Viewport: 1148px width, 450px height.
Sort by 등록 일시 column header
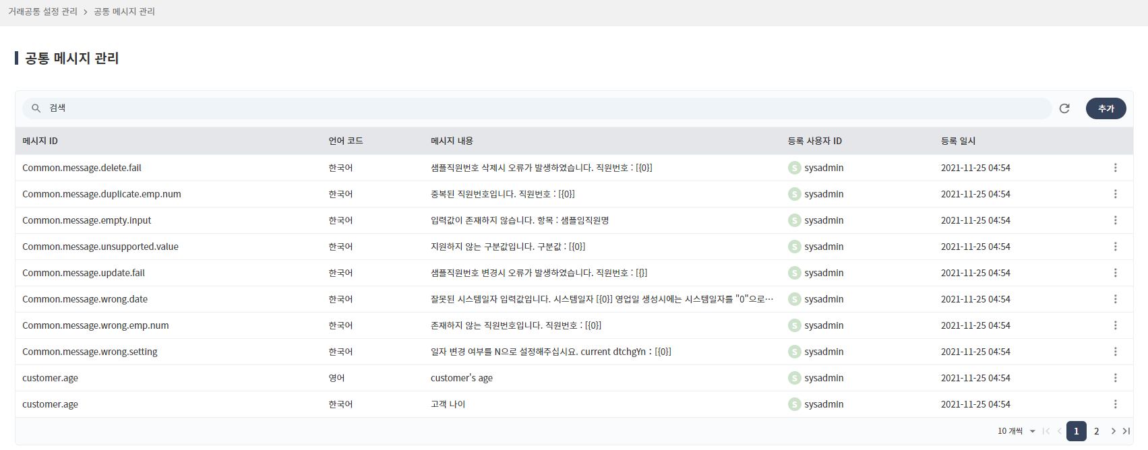[x=958, y=141]
